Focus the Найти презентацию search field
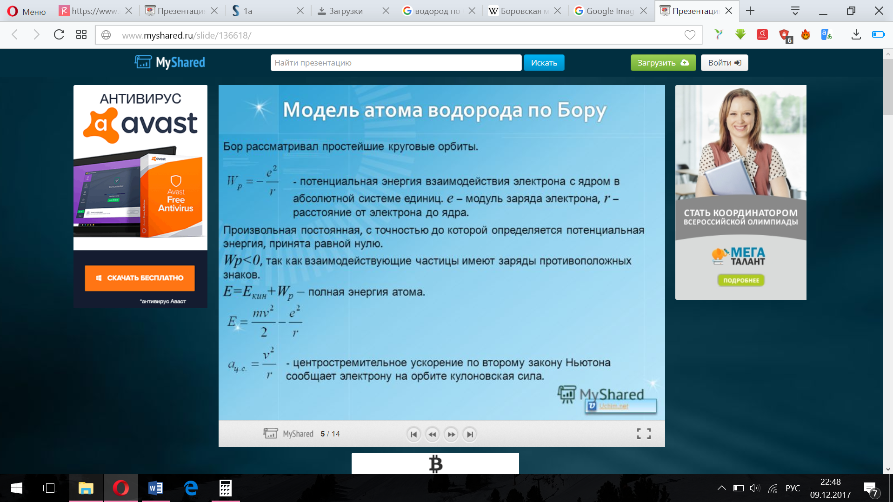This screenshot has height=502, width=893. point(395,63)
